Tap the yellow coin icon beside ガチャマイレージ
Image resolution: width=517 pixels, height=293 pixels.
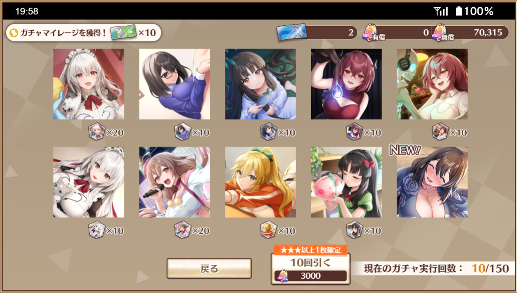(x=13, y=33)
